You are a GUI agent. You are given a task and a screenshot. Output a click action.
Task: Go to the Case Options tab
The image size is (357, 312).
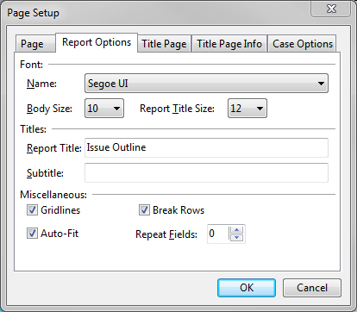302,44
